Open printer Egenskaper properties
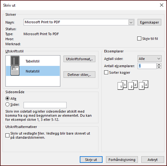Screen dimensions: 167x166 149,22
